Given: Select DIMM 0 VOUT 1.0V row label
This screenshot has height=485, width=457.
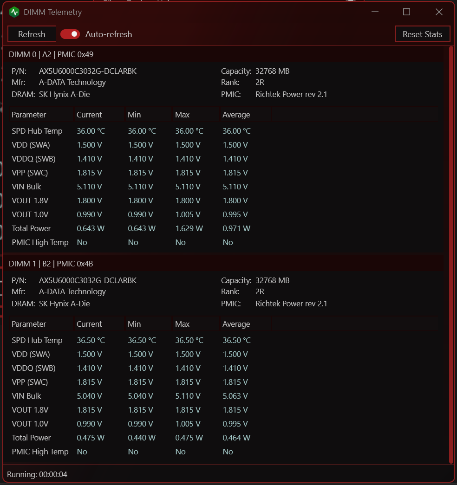Looking at the screenshot, I should coord(30,215).
